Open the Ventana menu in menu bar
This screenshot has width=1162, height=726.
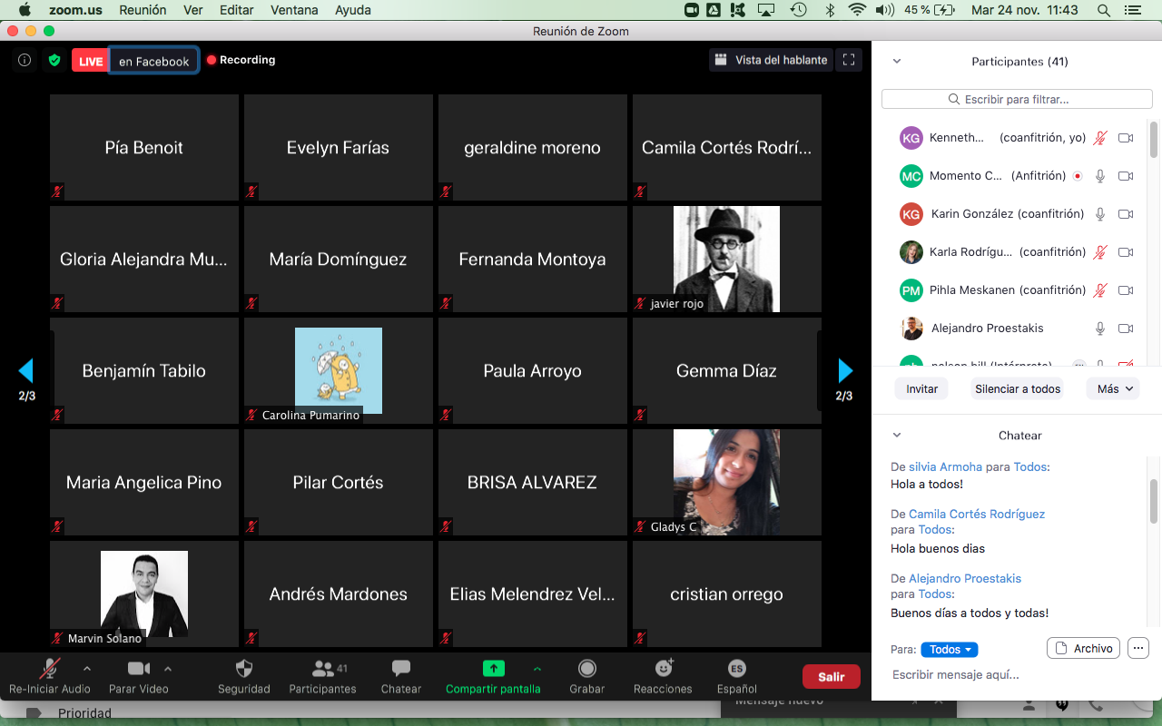coord(293,10)
